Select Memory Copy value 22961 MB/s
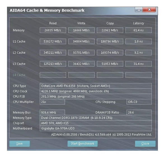The image size is (168, 158). coord(110,30)
